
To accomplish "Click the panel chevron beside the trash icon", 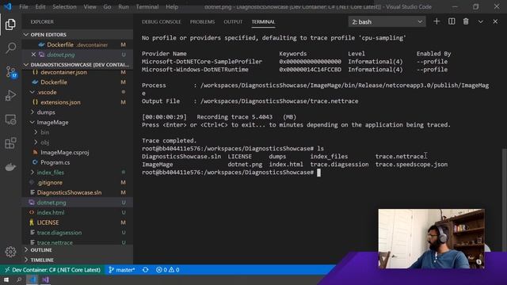I will click(481, 21).
